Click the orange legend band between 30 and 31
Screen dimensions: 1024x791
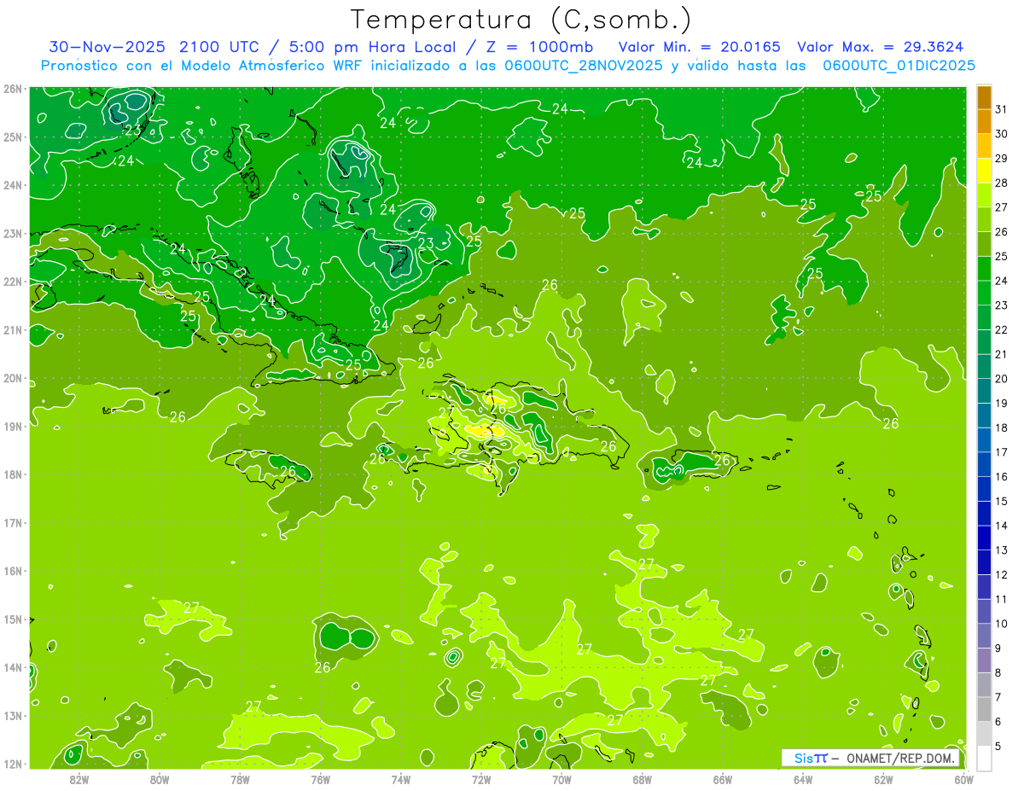pyautogui.click(x=984, y=122)
